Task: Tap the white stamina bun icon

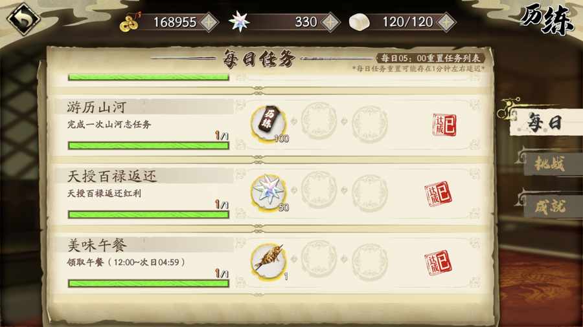Action: (x=359, y=22)
